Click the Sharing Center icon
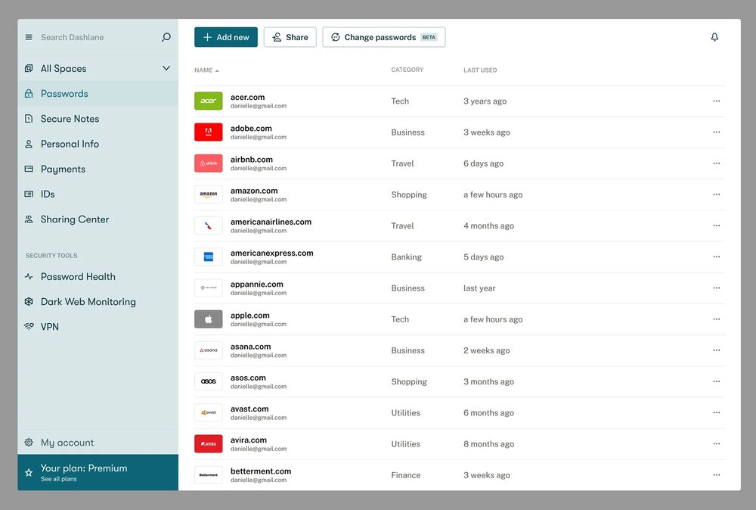Screen dimensions: 756x510 29,219
